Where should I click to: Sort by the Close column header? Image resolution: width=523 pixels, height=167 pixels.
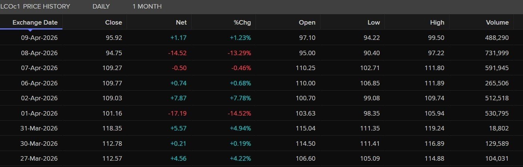114,22
